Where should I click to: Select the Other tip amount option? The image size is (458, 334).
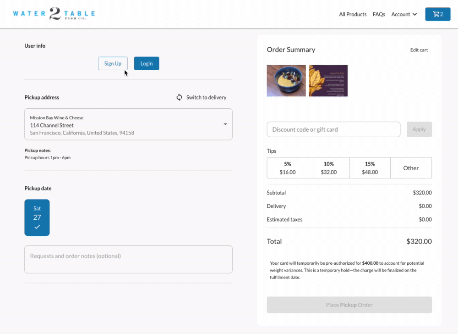[411, 168]
